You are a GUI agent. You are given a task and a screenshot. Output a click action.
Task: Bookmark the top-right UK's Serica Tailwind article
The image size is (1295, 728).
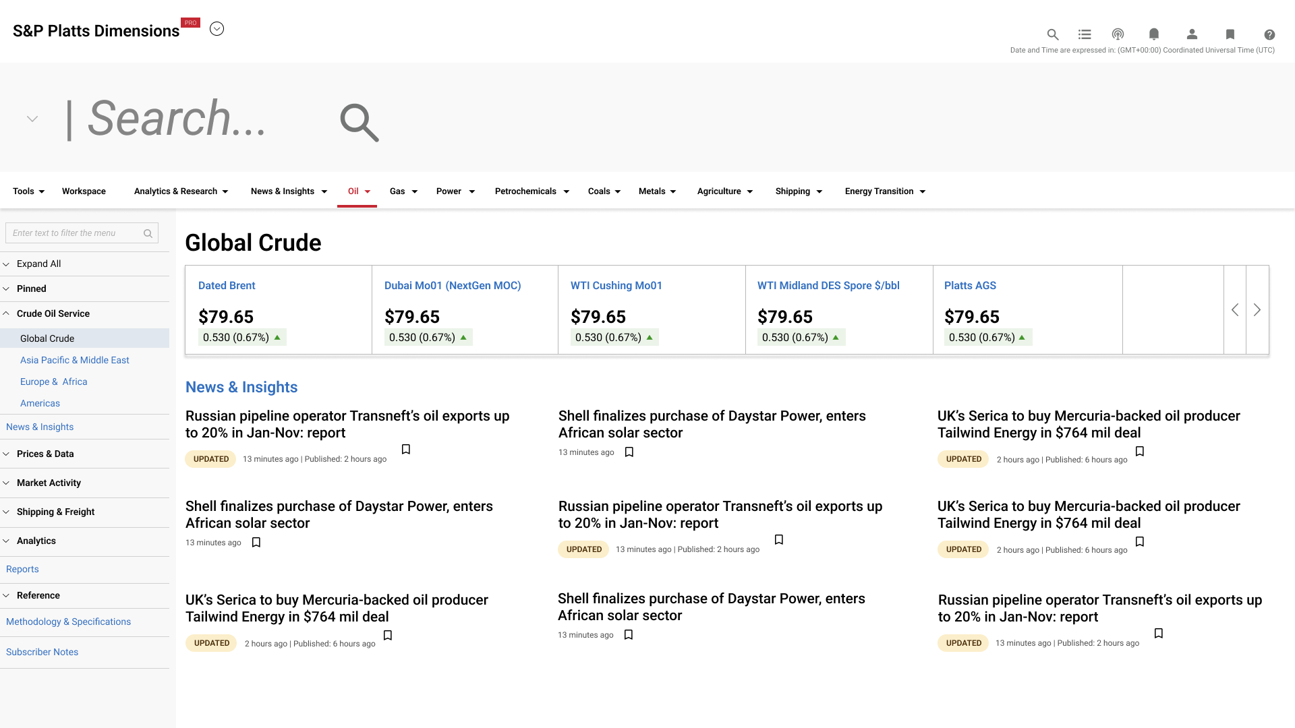(1140, 452)
